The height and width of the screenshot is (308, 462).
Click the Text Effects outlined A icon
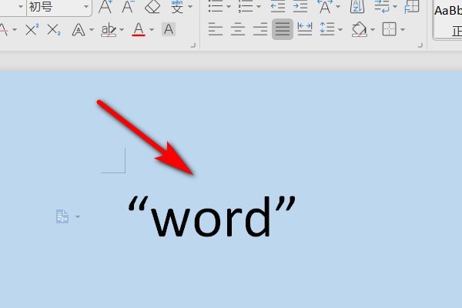click(x=79, y=29)
